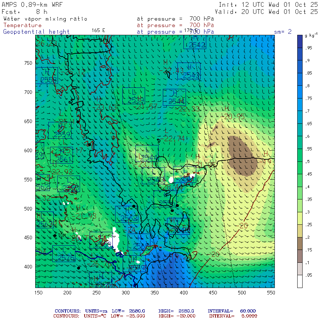Click the red '-20.95' temperature high label
Image resolution: width=320 pixels, height=320 pixels.
click(233, 117)
